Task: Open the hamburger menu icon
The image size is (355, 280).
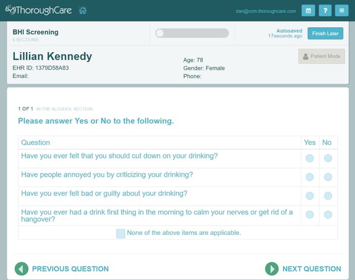Action: tap(343, 11)
